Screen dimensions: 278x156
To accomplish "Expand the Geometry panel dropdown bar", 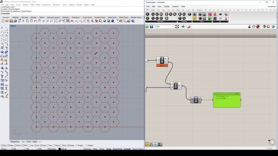I will 161,22.
